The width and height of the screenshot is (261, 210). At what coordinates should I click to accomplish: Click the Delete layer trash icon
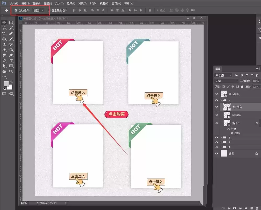tap(257, 208)
